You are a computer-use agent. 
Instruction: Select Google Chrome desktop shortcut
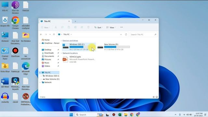point(15,23)
